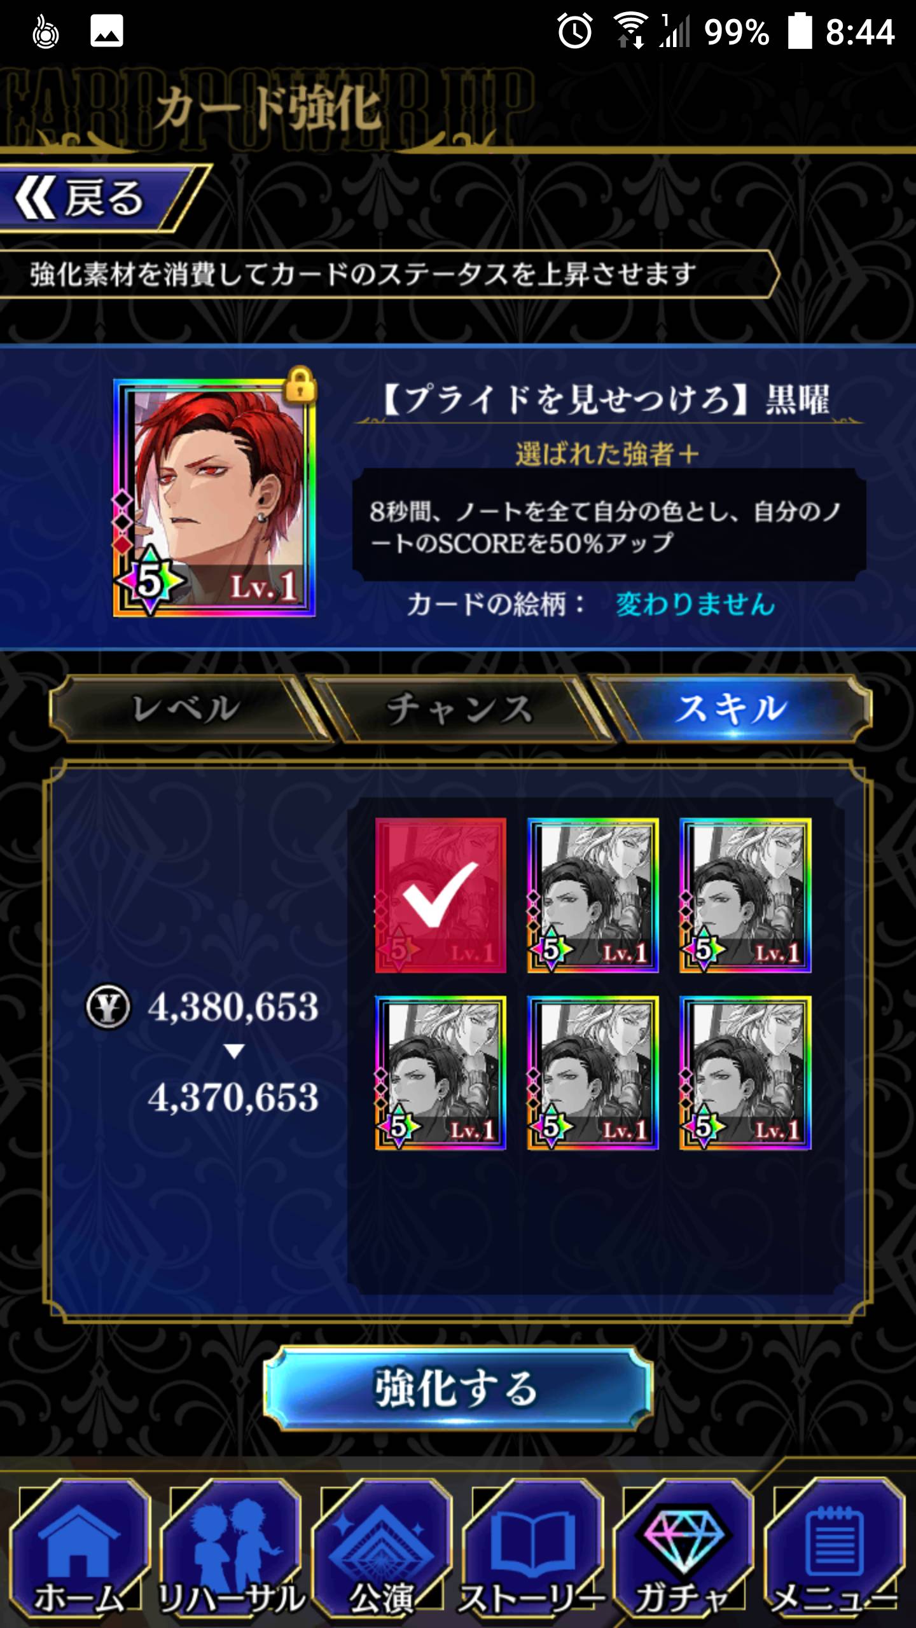Tap the 強化する enhance button
The image size is (916, 1628).
pyautogui.click(x=458, y=1389)
